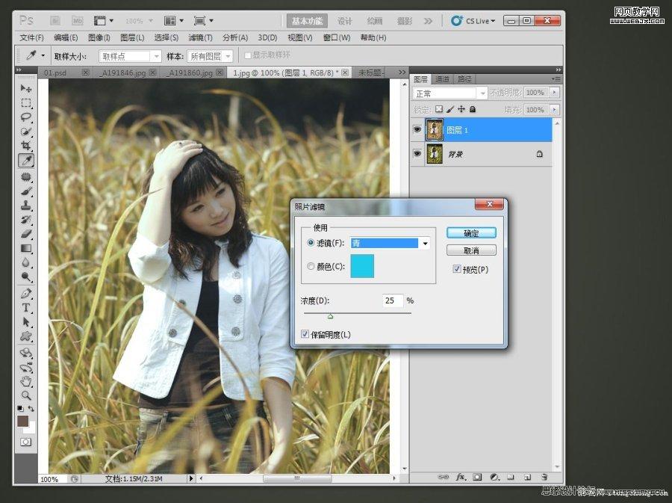The image size is (672, 503).
Task: Click the 浓度 density slider handle
Action: coord(331,316)
